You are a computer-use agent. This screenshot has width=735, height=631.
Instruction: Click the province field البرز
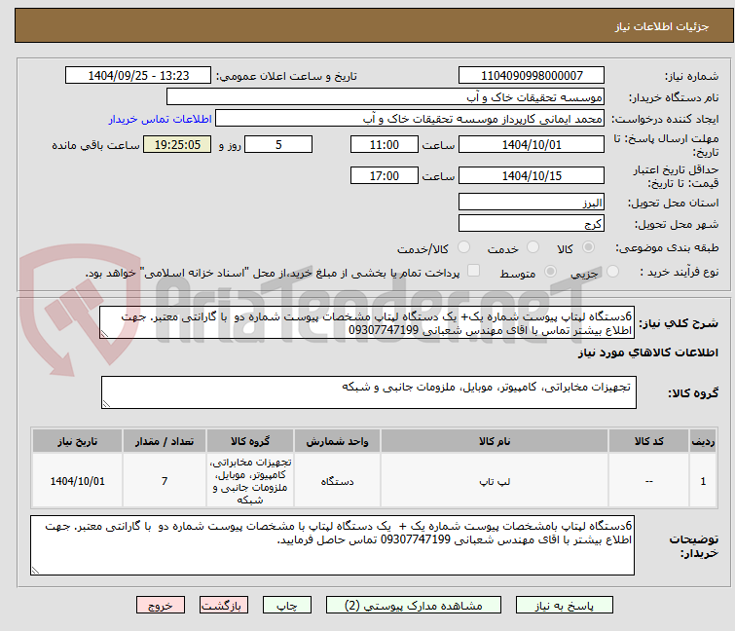[532, 202]
